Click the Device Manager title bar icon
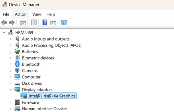 pos(5,5)
